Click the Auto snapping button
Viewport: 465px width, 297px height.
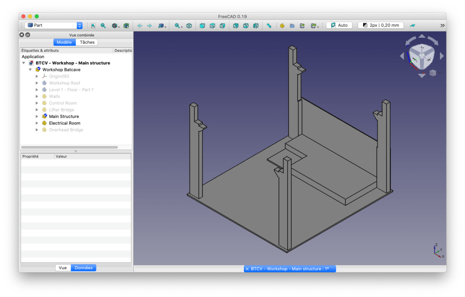339,25
